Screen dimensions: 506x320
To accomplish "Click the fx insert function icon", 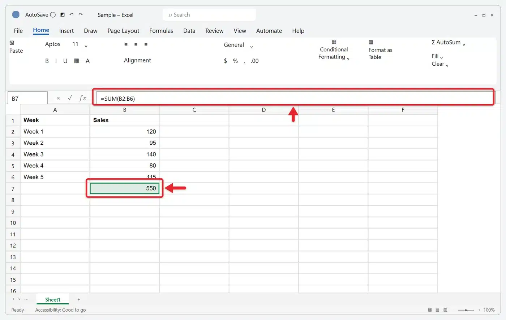I will [83, 98].
